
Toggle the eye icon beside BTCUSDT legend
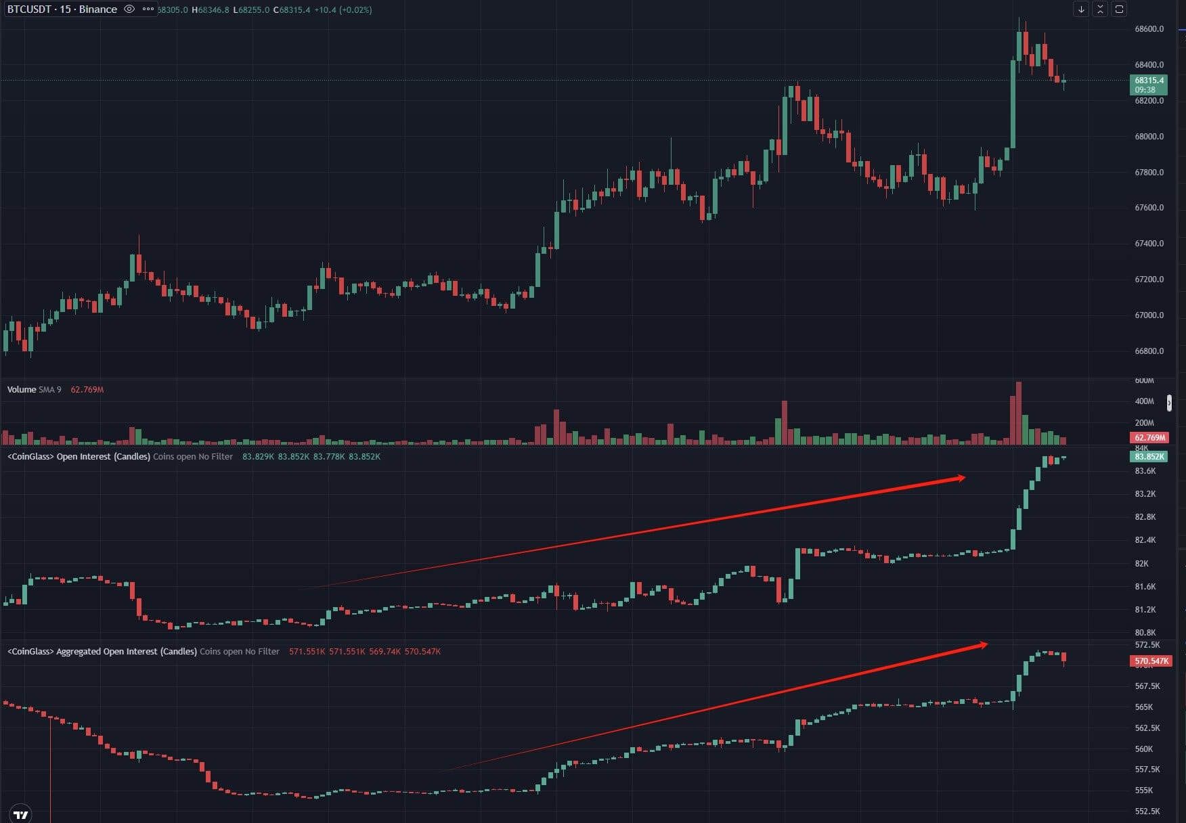(x=129, y=9)
